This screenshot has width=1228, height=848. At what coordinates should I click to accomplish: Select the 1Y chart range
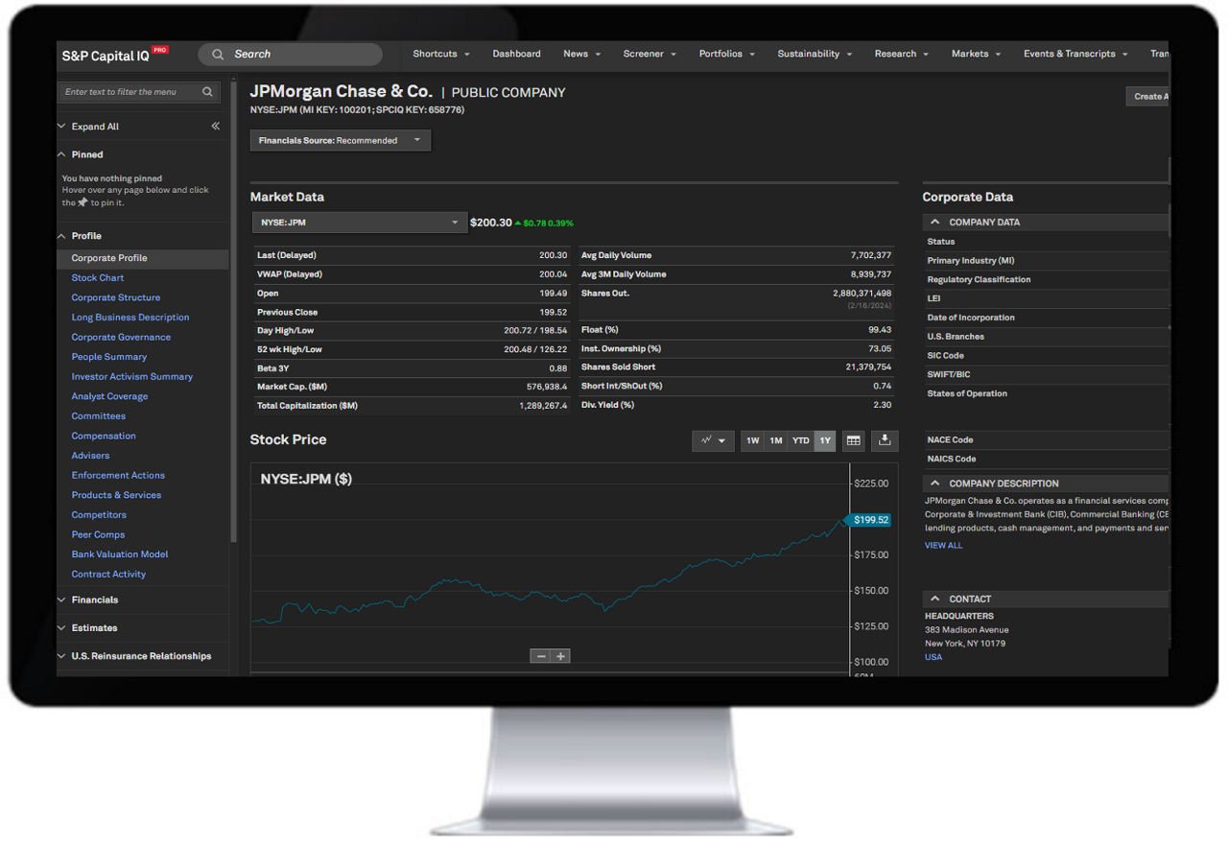[825, 440]
